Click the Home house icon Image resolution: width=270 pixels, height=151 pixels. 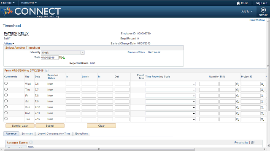tap(238, 3)
